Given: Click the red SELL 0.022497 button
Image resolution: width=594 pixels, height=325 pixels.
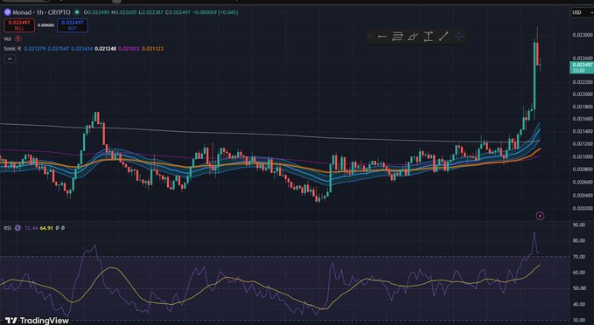Looking at the screenshot, I should pos(19,25).
